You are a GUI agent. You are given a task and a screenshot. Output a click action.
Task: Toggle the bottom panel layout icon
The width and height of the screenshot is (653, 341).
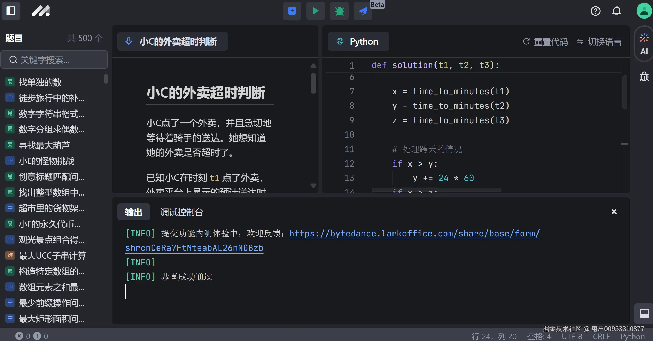644,313
